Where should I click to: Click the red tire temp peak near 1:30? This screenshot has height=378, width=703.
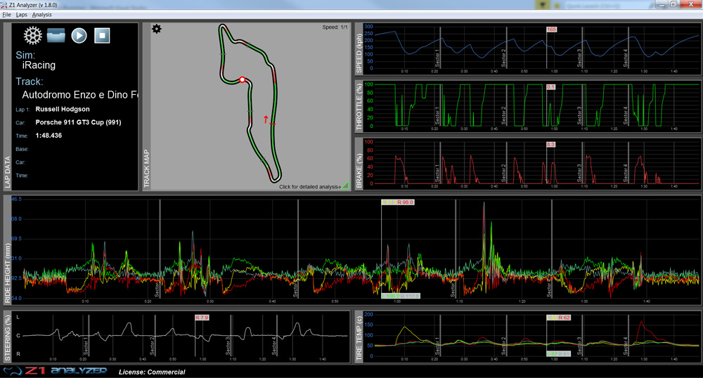[x=642, y=322]
